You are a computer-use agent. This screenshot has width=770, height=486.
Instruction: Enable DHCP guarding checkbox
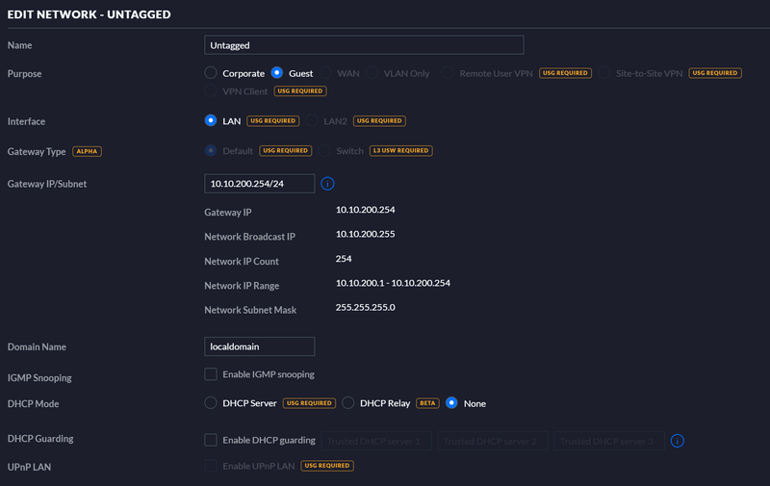[x=211, y=441]
